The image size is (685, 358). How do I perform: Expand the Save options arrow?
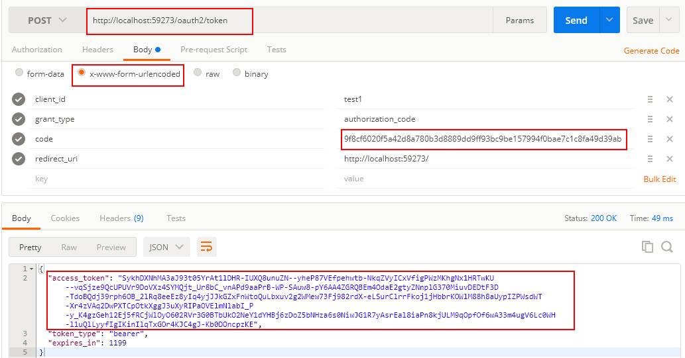click(x=669, y=20)
